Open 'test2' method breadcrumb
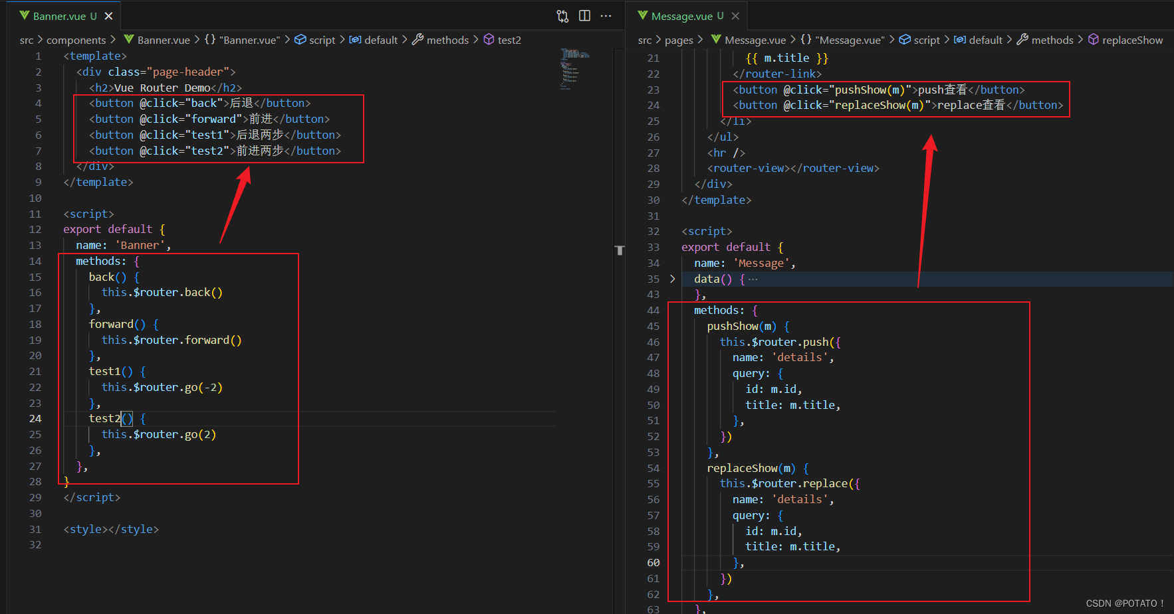Screen dimensions: 1174x614 click(502, 40)
